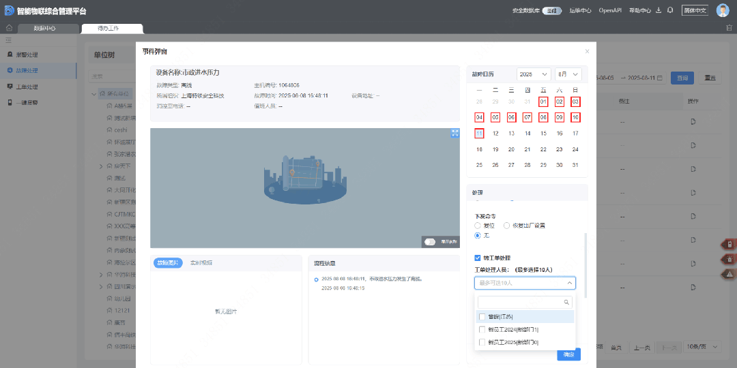This screenshot has height=368, width=737.
Task: Select the 复位 radio option
Action: pos(478,226)
